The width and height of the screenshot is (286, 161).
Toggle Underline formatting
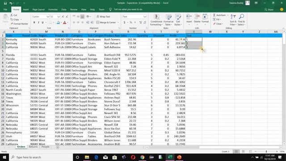(42, 22)
